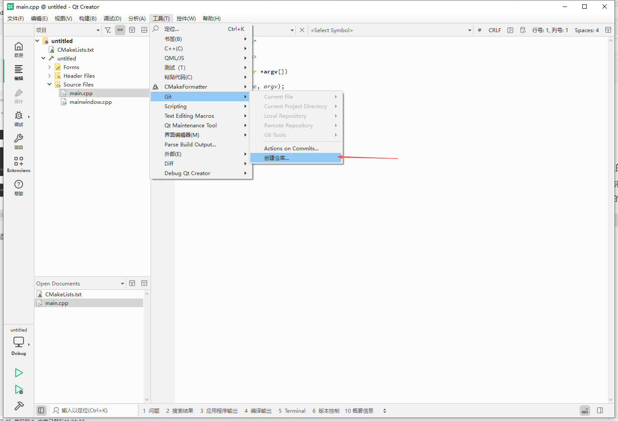Select Create Repository (创建仓库...) in Git submenu
618x421 pixels.
point(296,158)
